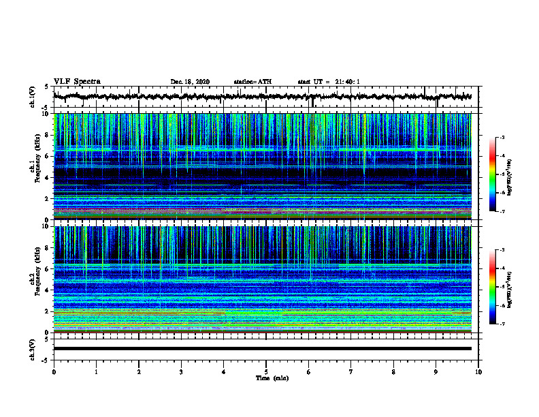Click the "10" kHz tick on ch.1 axis
539x417 pixels.
(45, 114)
